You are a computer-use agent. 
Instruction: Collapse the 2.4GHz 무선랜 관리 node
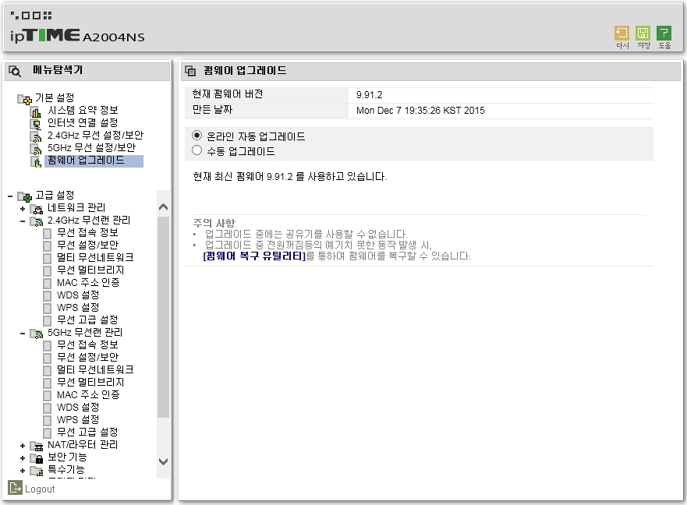click(x=23, y=221)
